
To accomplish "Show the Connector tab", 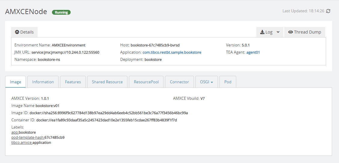I will coord(179,82).
